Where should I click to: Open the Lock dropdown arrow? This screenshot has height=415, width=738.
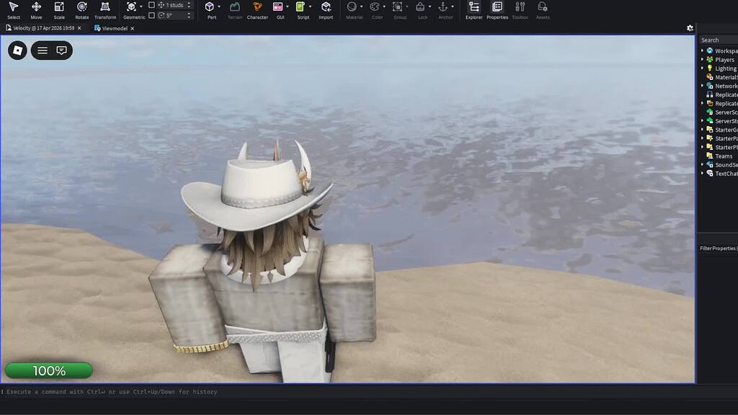(430, 6)
